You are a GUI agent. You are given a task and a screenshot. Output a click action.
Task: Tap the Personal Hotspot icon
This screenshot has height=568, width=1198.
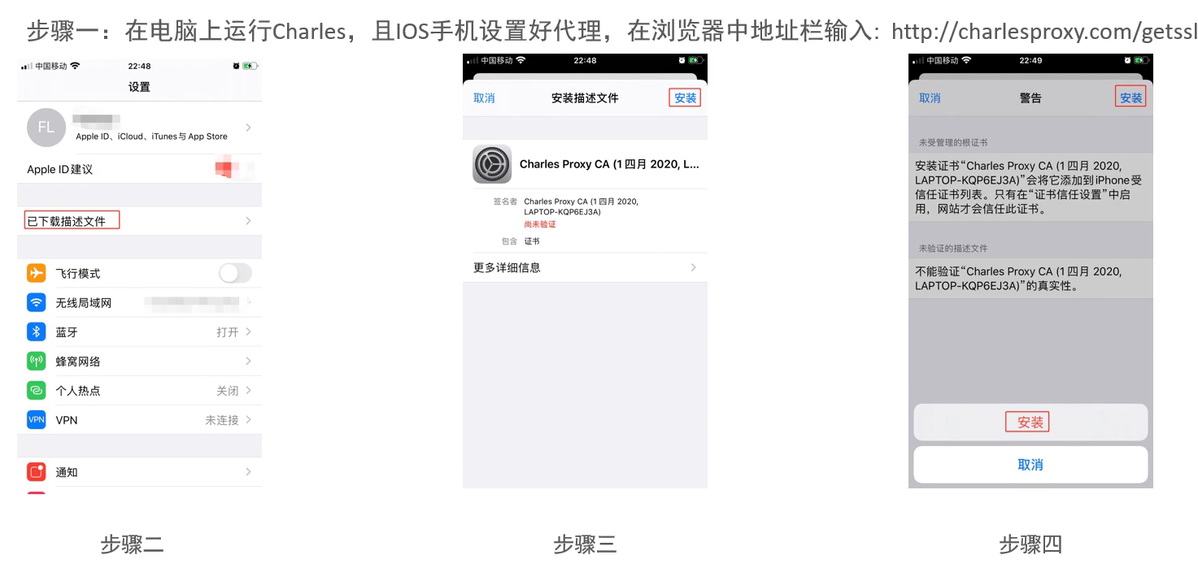pos(37,390)
